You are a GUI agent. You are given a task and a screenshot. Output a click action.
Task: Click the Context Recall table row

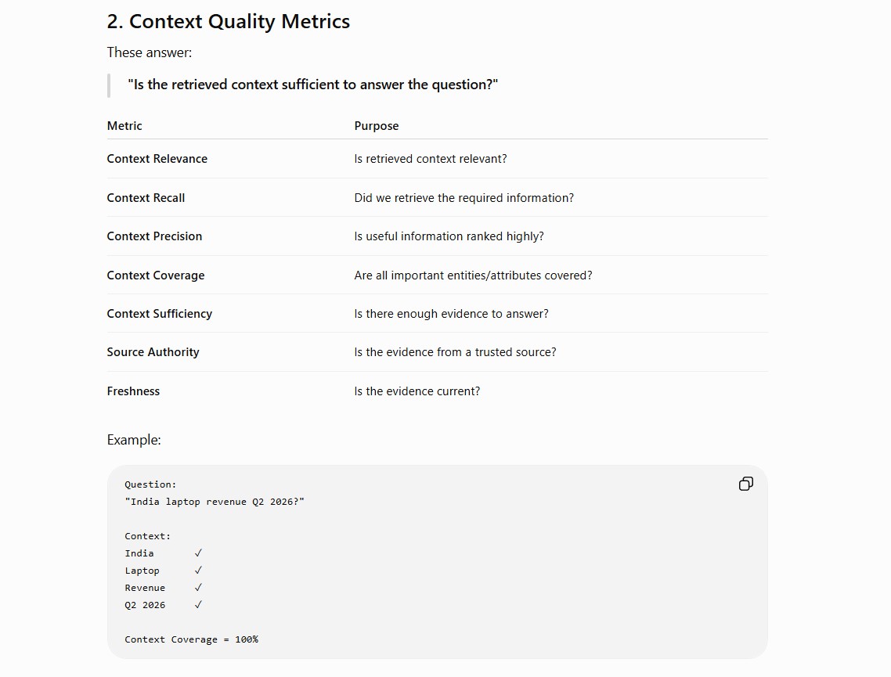click(x=437, y=198)
